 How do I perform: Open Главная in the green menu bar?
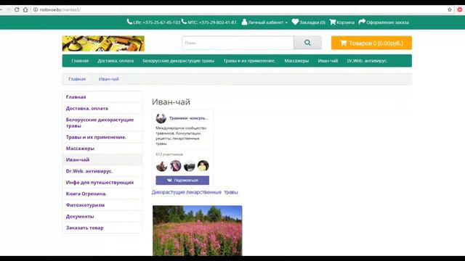80,61
